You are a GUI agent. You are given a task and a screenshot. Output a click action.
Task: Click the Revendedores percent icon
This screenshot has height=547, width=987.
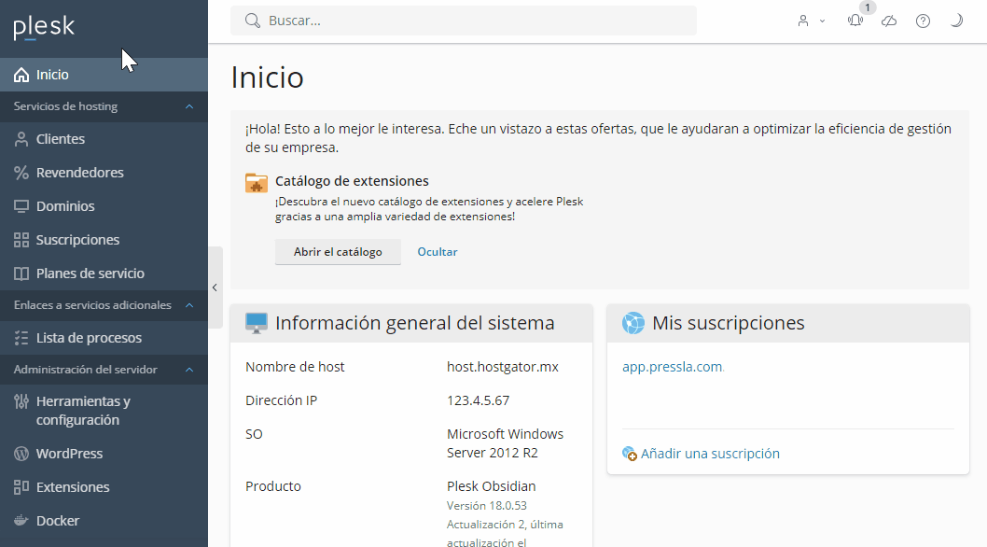pyautogui.click(x=21, y=173)
